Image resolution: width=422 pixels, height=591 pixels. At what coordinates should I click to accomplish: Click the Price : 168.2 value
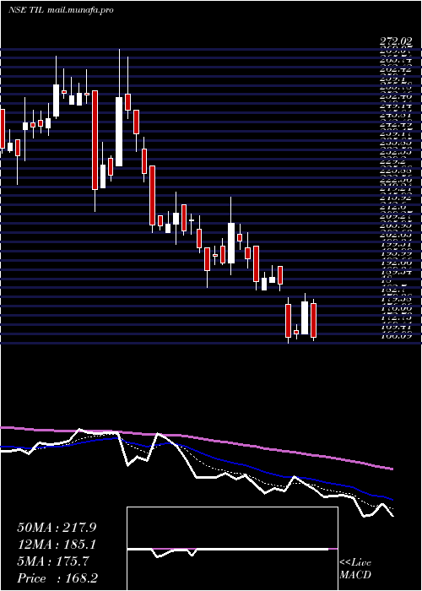(59, 578)
